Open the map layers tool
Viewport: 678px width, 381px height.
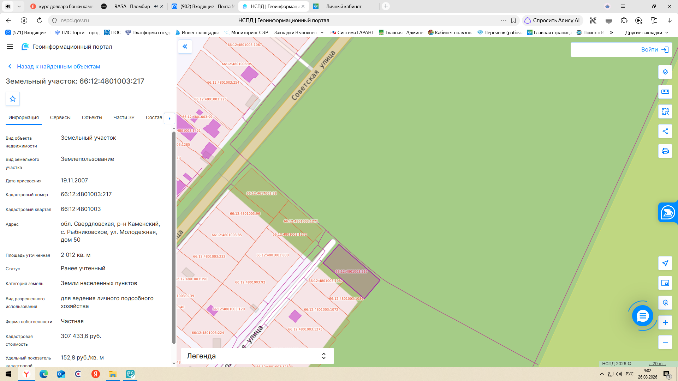(x=665, y=72)
